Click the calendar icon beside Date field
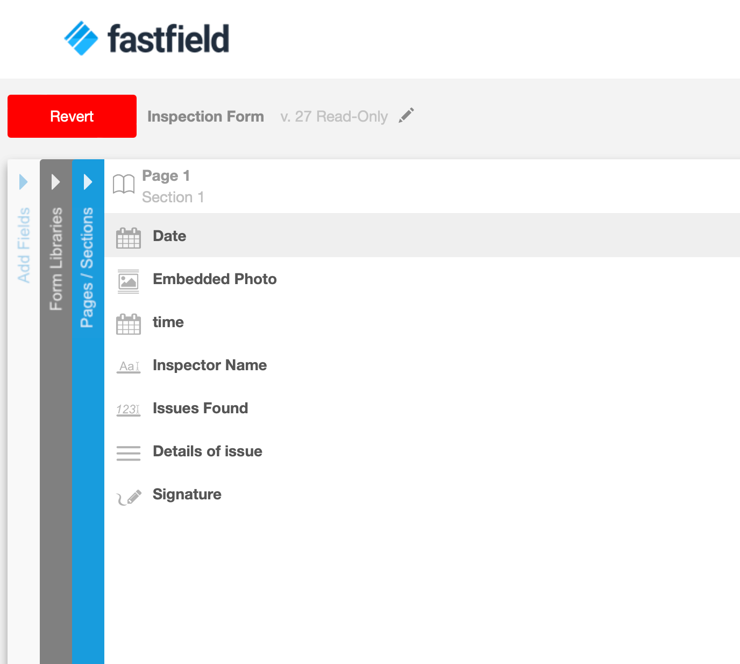Image resolution: width=740 pixels, height=664 pixels. 128,237
